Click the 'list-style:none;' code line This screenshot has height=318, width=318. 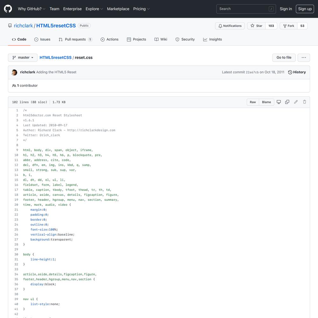point(45,304)
